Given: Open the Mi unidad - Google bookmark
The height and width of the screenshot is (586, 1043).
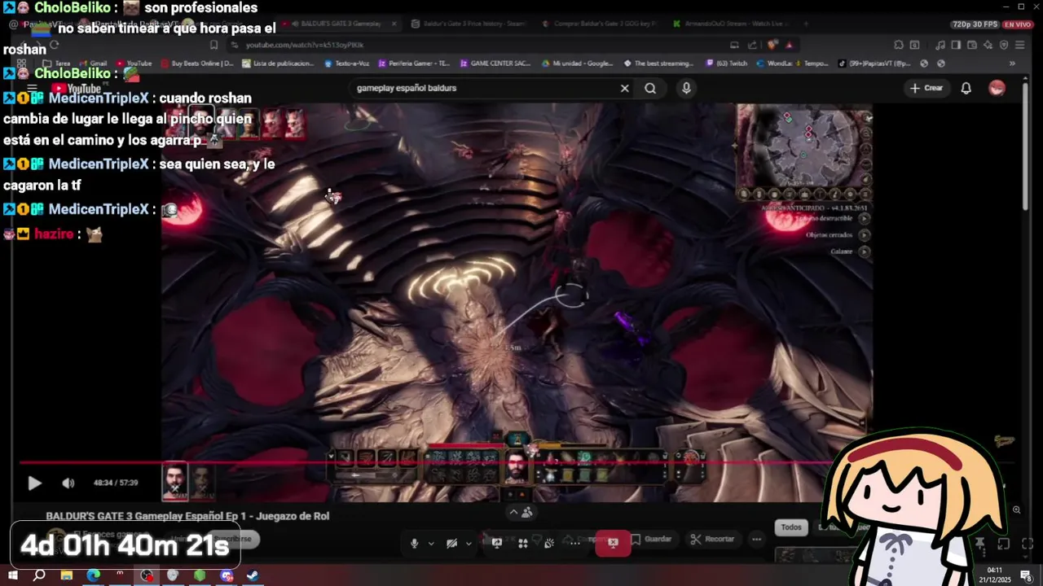Looking at the screenshot, I should [x=577, y=63].
